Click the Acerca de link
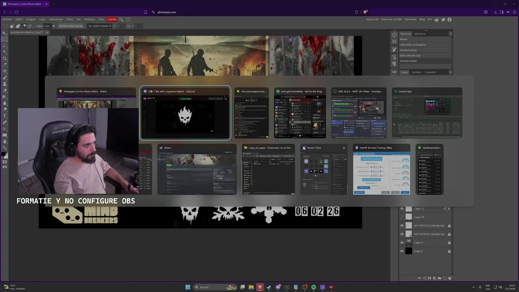Viewport: 519px width, 292px height. pos(372,19)
